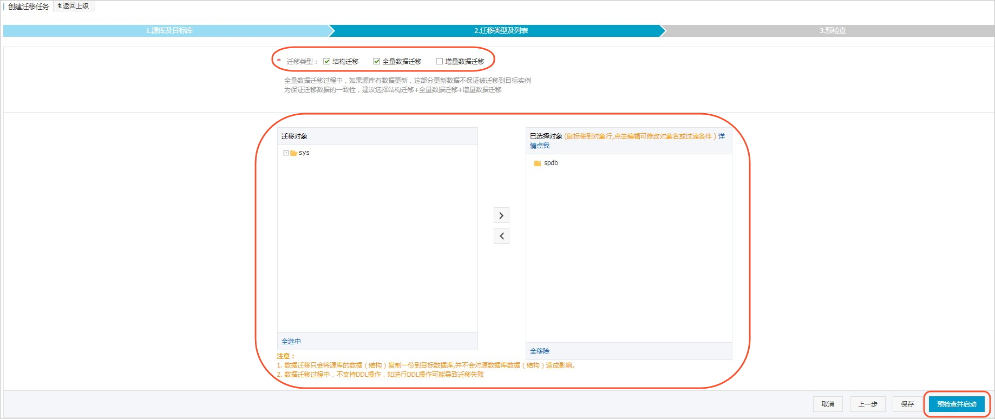Click the 上一步 button

[867, 404]
